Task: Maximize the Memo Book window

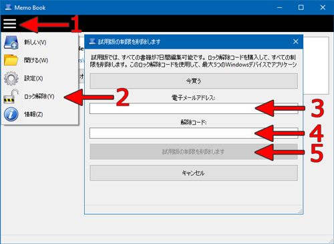Action: click(301, 7)
